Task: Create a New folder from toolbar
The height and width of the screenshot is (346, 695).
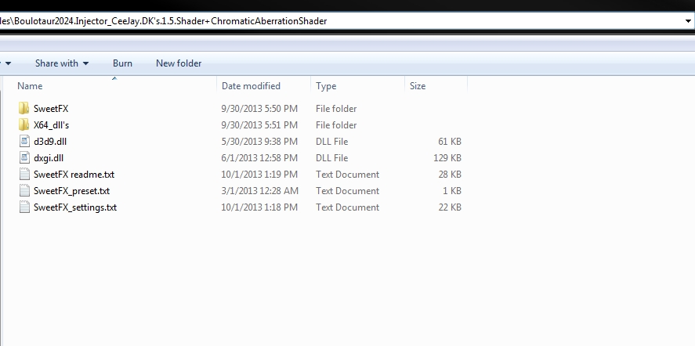Action: point(179,63)
